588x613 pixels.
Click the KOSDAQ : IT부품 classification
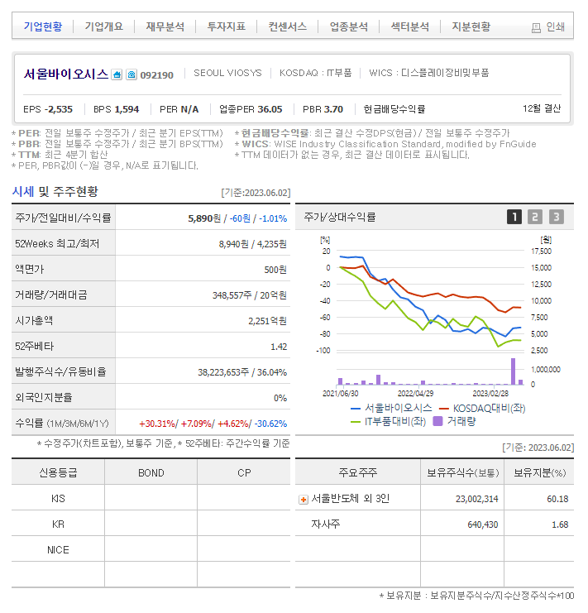pos(316,73)
